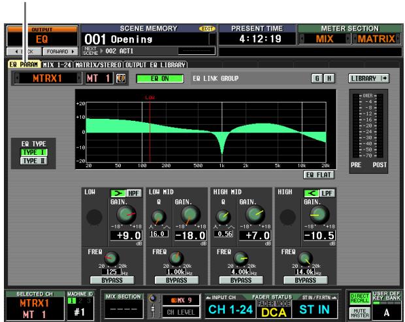Click the LOW band GAIN knob
This screenshot has height=322, width=405.
pyautogui.click(x=126, y=215)
